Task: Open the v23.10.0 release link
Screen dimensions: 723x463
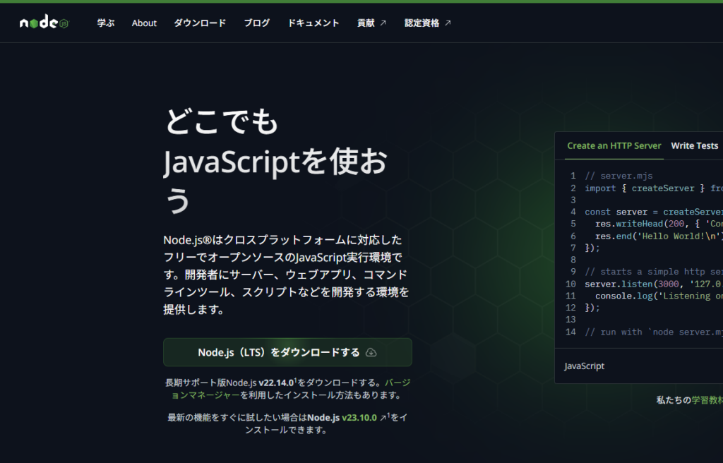Action: click(x=359, y=417)
